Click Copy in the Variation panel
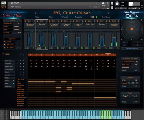 coord(124,70)
